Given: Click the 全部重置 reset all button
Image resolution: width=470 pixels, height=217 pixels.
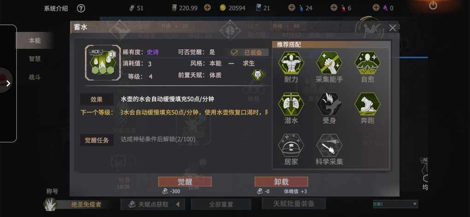Looking at the screenshot, I should click(x=221, y=205).
